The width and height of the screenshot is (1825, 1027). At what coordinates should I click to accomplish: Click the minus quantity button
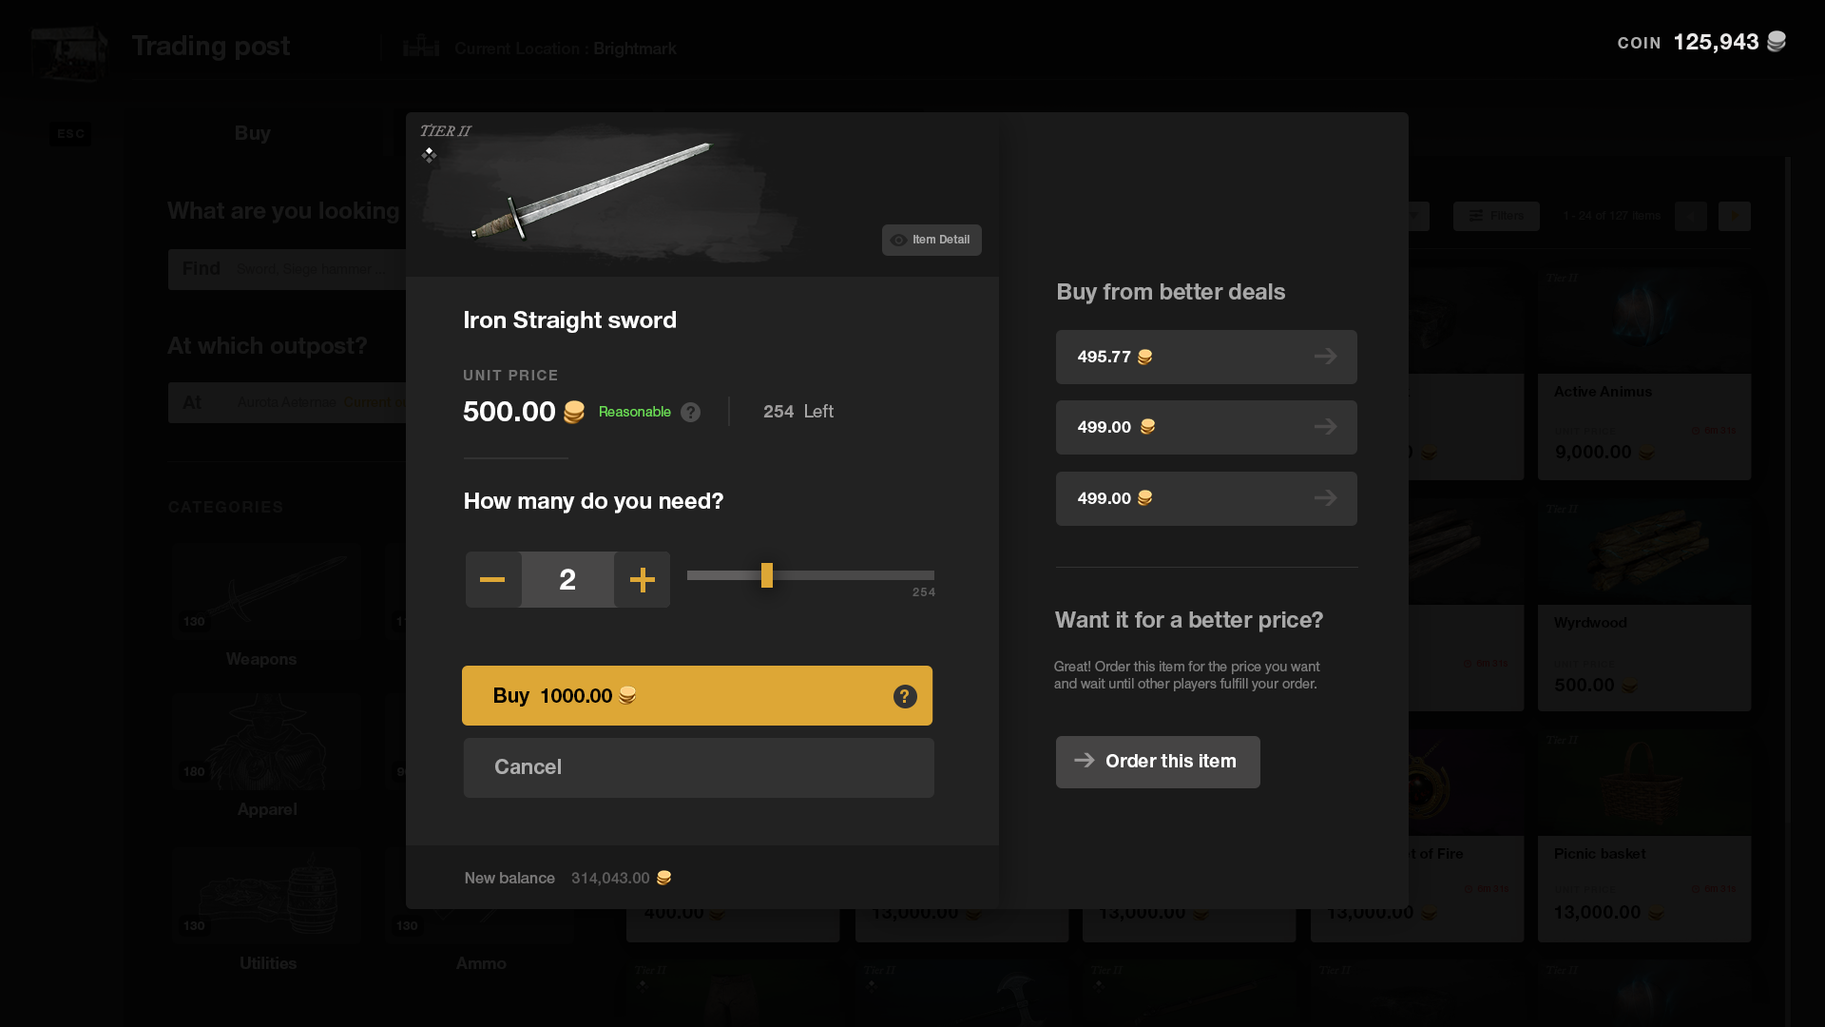click(x=492, y=579)
